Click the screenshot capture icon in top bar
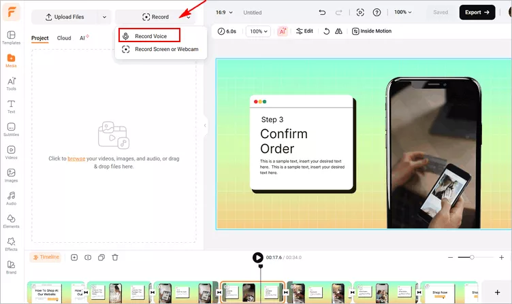The width and height of the screenshot is (512, 304). (360, 12)
